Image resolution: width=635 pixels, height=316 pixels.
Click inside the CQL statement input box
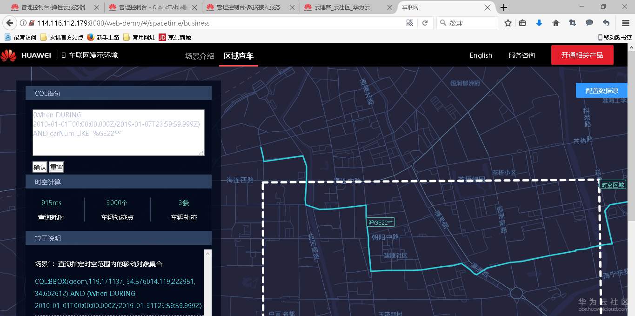[118, 133]
